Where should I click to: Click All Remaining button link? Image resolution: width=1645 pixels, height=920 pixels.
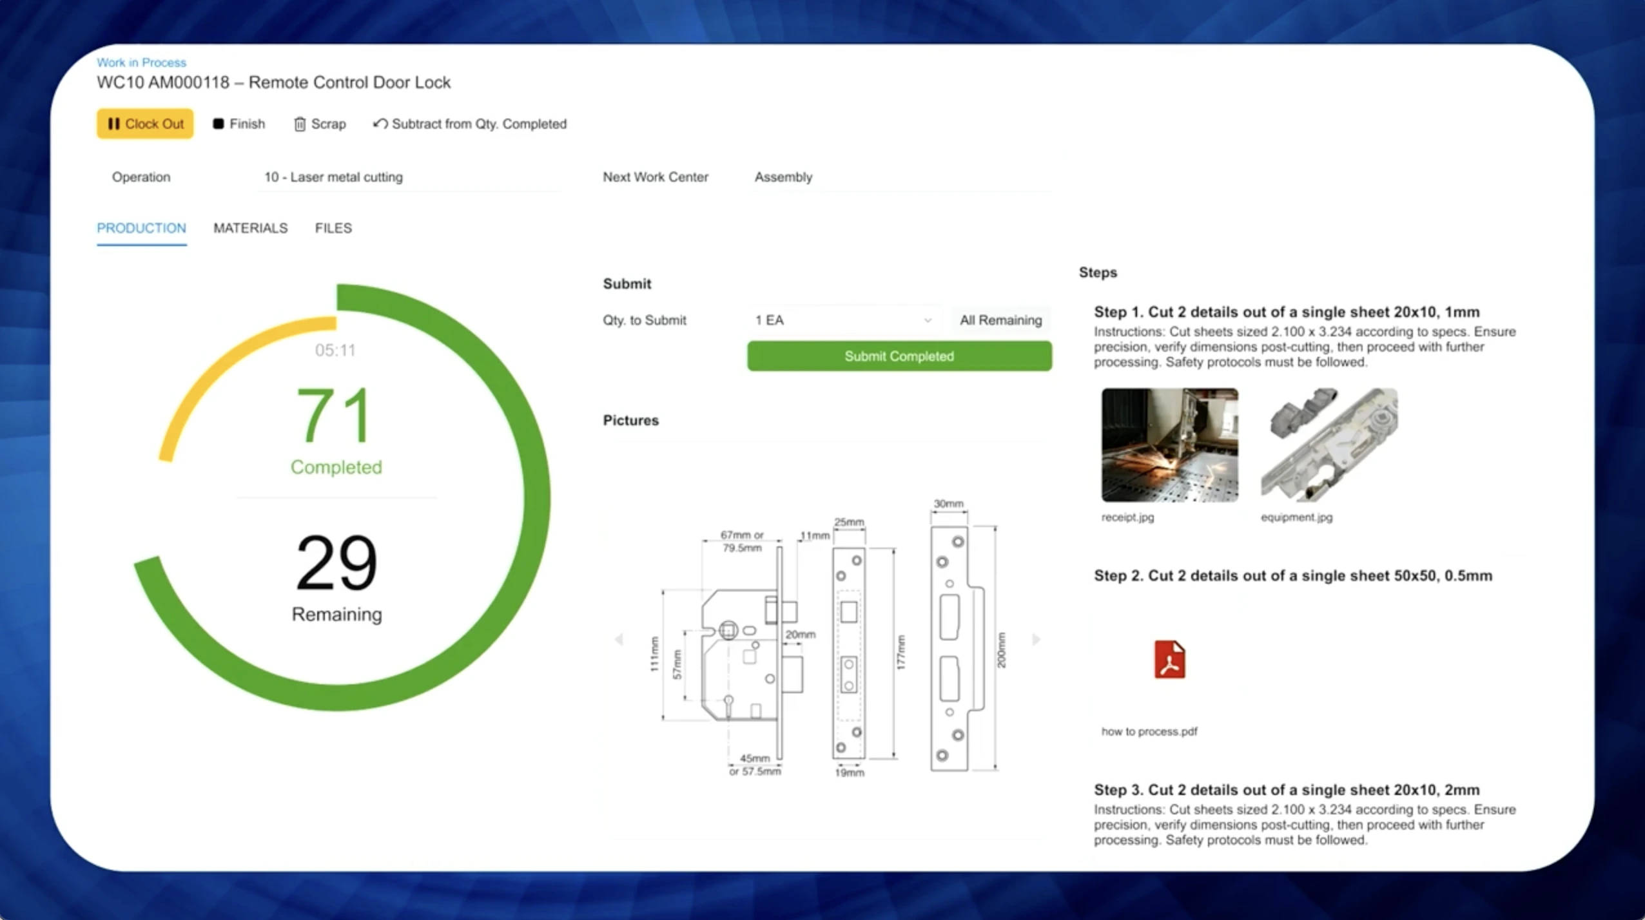pos(1000,320)
